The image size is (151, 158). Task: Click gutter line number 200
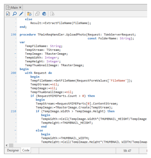(13, 73)
